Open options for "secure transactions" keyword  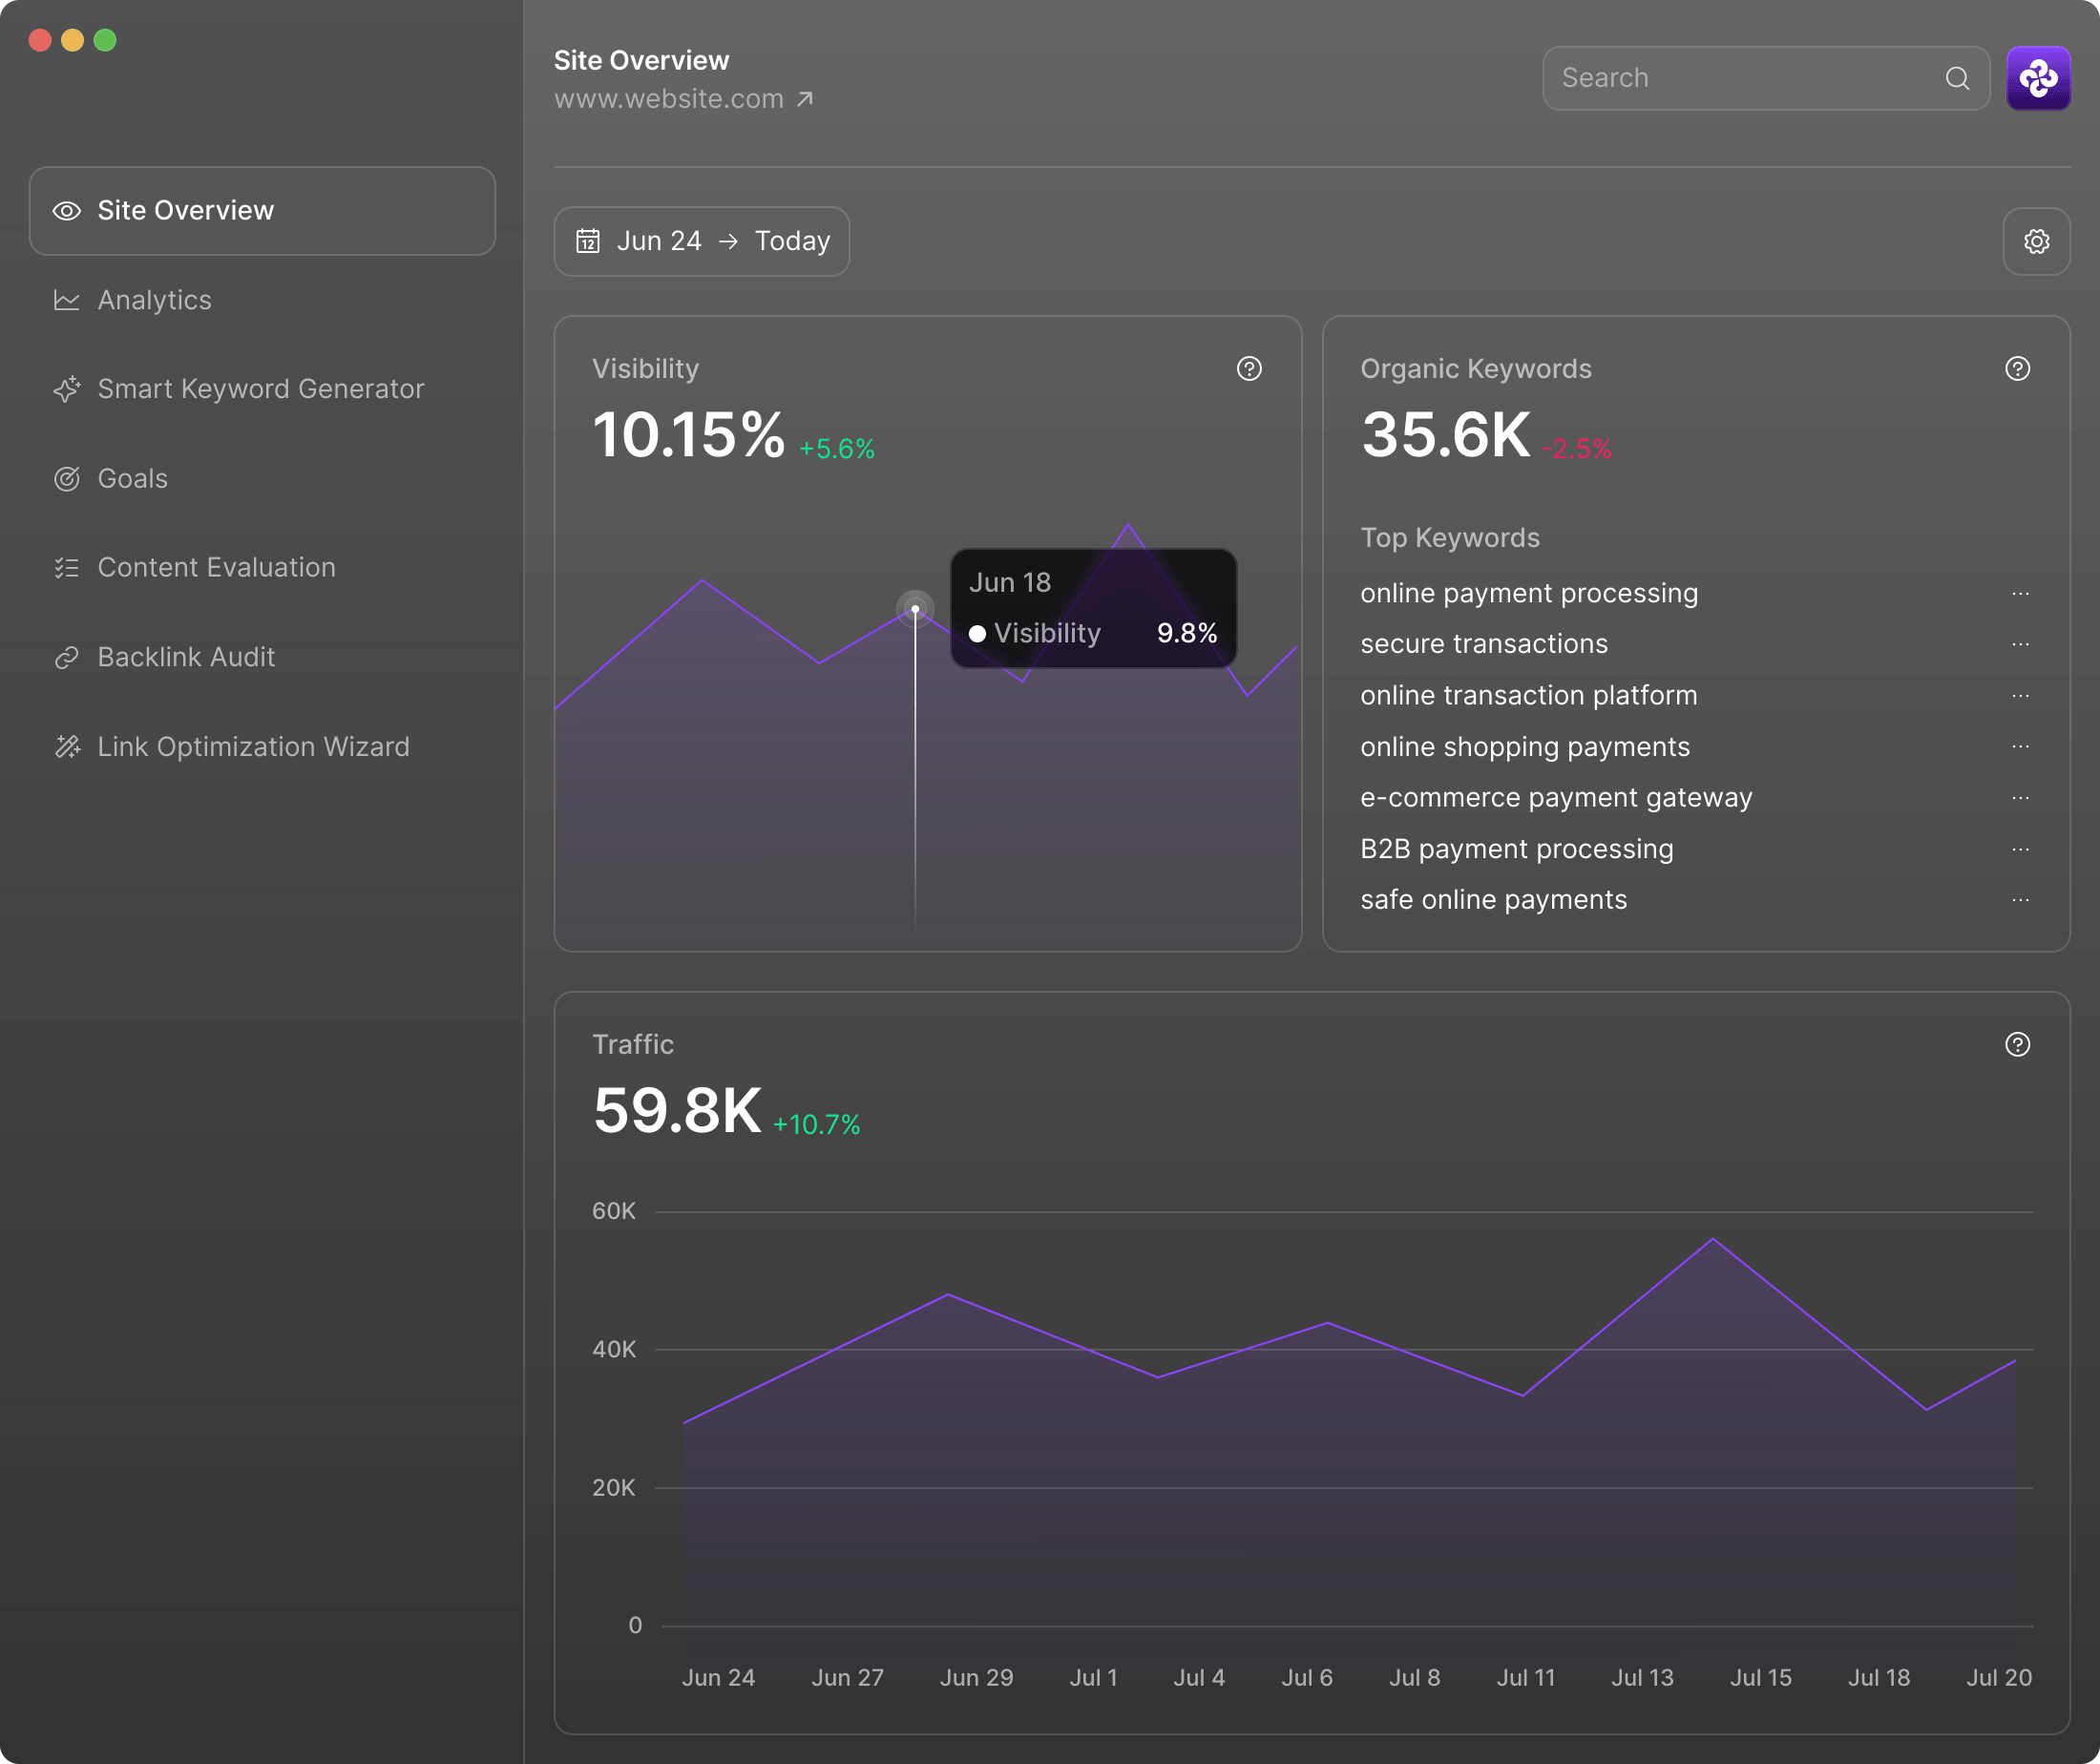[x=2019, y=644]
